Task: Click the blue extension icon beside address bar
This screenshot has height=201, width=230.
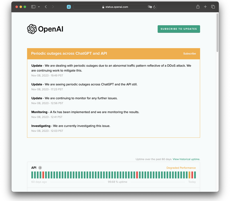Action: pos(69,7)
